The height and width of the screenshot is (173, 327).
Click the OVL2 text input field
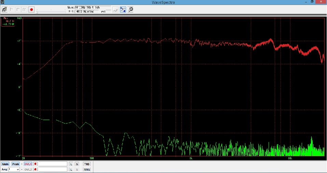tap(53, 169)
